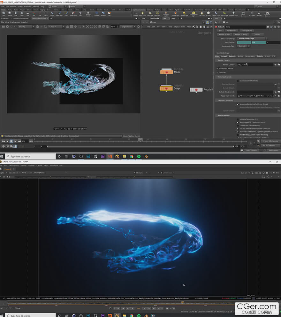
Task: Select the Spray Paint shelf tool
Action: pyautogui.click(x=73, y=13)
